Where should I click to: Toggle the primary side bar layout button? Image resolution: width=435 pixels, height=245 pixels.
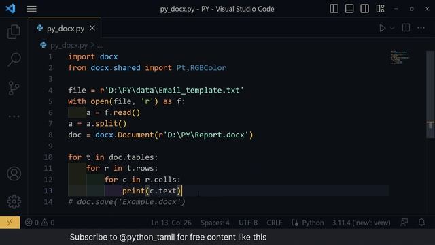334,9
